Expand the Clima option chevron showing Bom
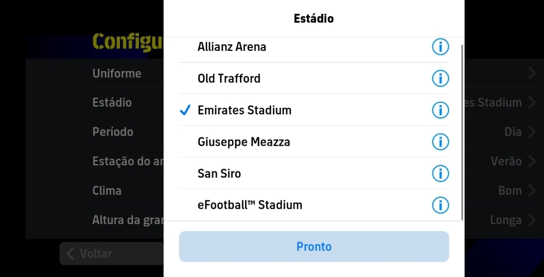Screen dimensions: 544x277 [x=532, y=190]
